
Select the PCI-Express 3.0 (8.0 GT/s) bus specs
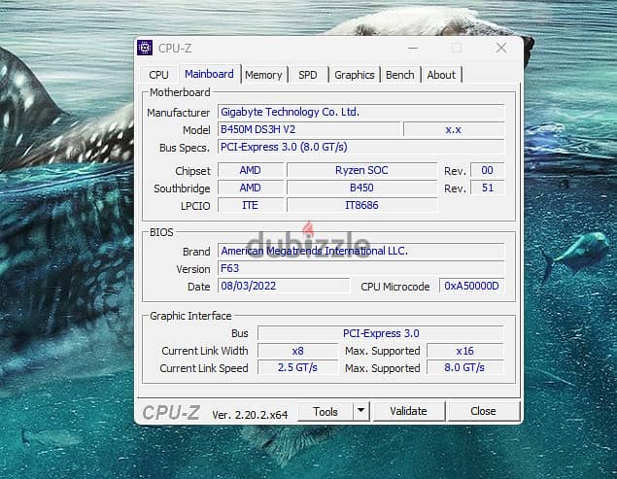tap(360, 148)
